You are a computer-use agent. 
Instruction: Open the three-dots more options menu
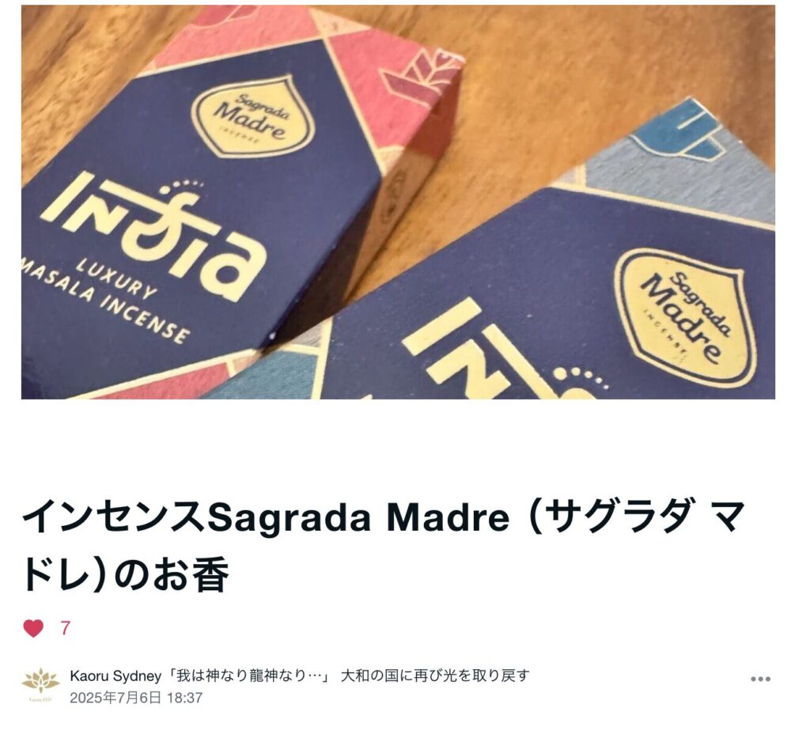(760, 679)
